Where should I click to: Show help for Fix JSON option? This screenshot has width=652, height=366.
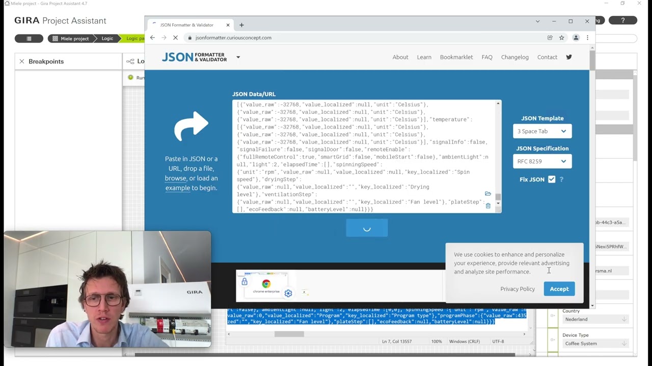[x=561, y=179]
